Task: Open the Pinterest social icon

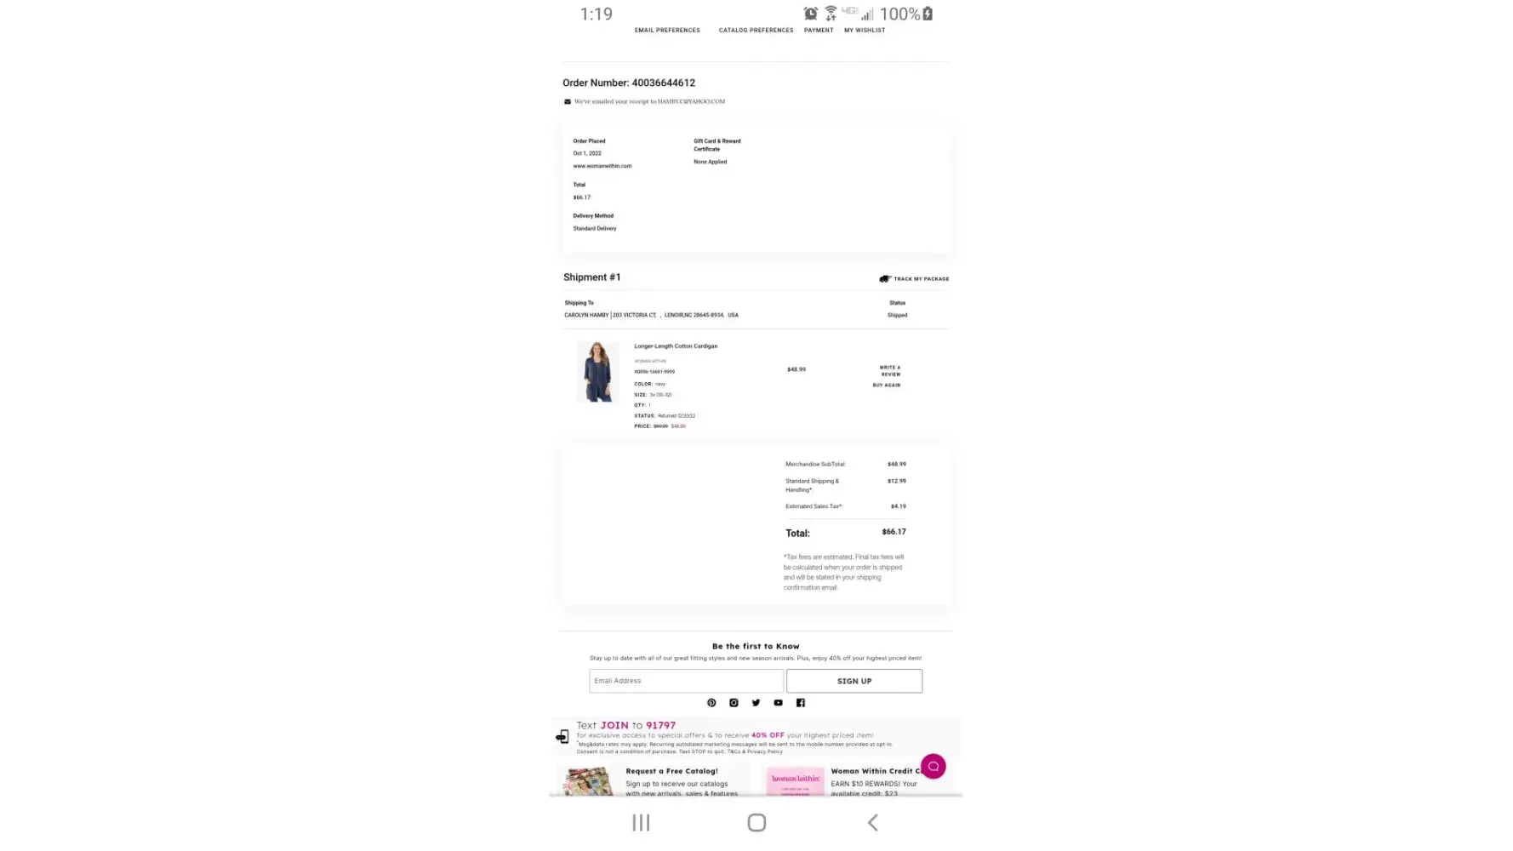Action: tap(711, 703)
